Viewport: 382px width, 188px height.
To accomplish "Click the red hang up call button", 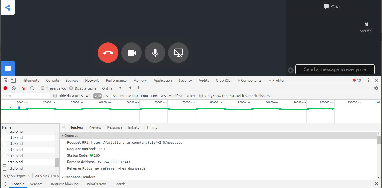I will (x=108, y=53).
